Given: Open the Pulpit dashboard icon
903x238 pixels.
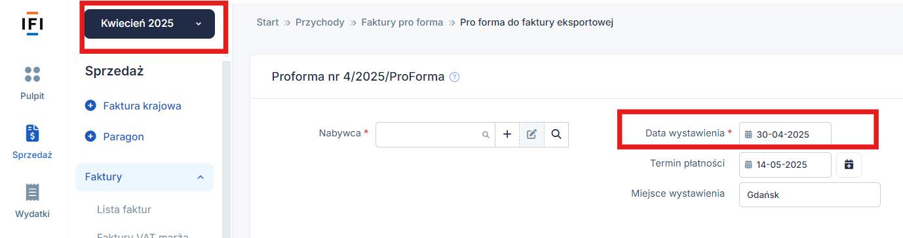Looking at the screenshot, I should coord(33,74).
